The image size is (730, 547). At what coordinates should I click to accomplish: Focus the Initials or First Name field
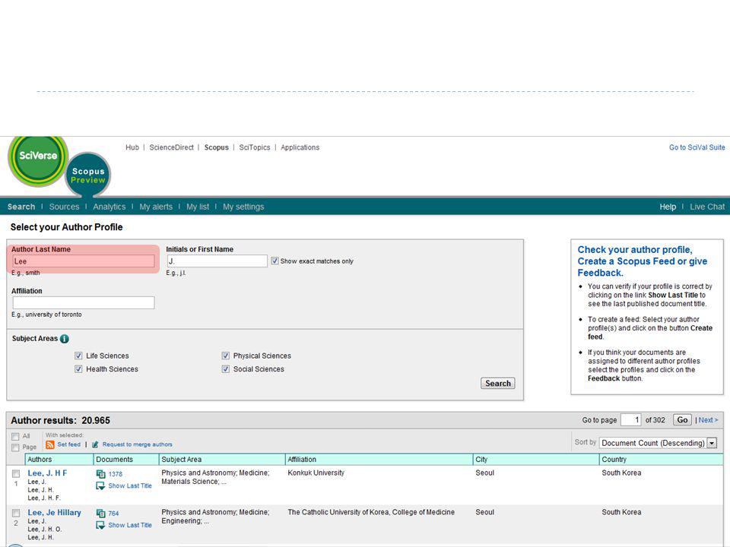(217, 261)
